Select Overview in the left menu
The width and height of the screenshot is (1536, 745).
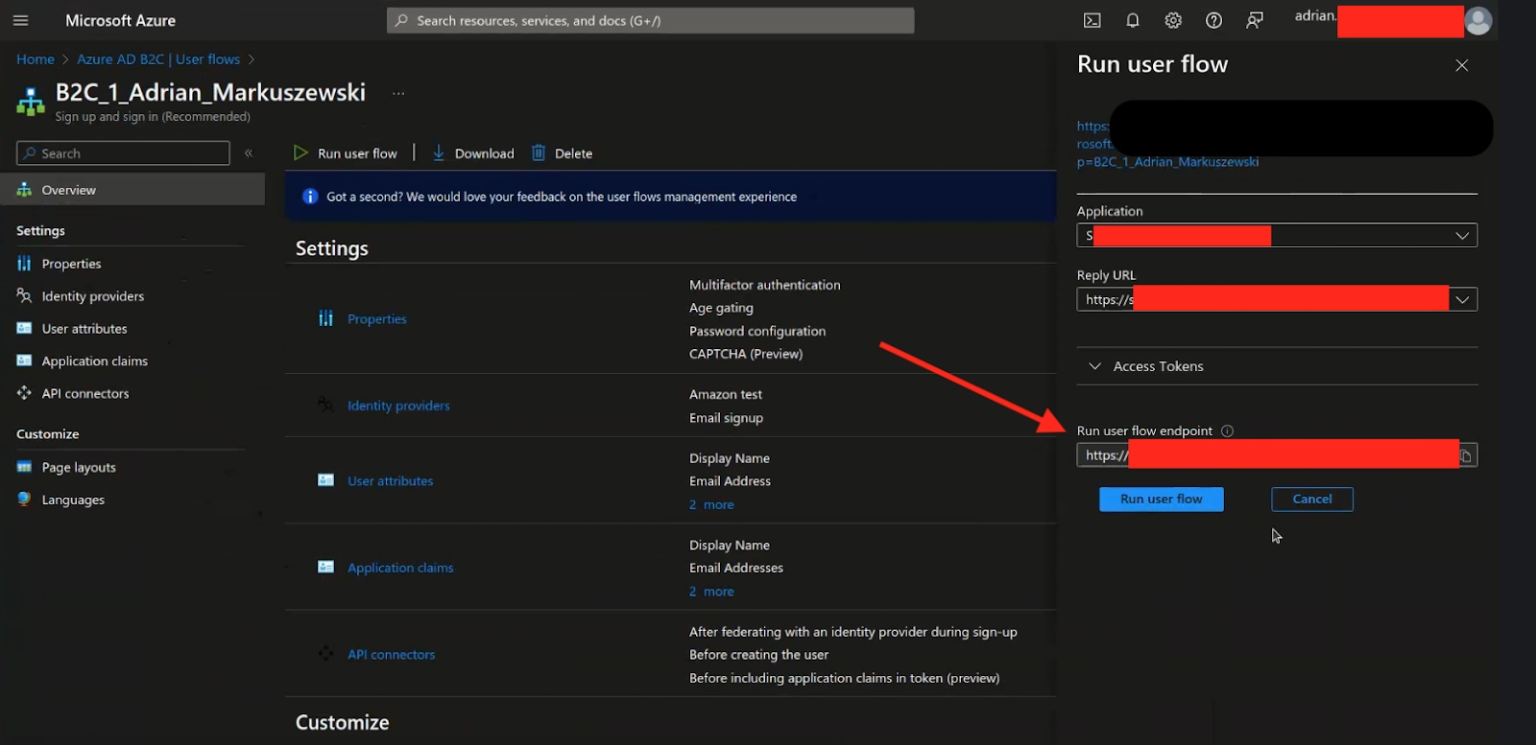tap(132, 190)
